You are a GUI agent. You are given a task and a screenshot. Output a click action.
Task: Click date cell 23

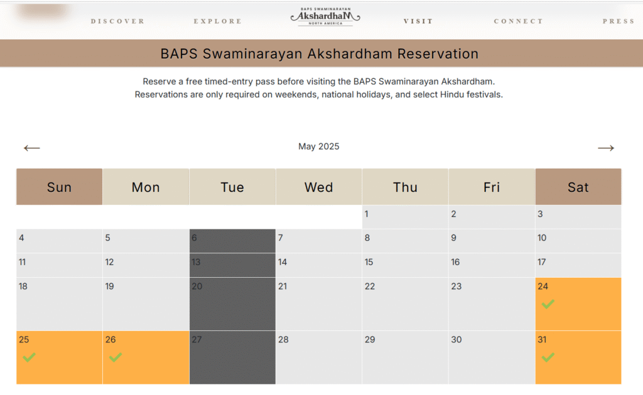pyautogui.click(x=492, y=304)
